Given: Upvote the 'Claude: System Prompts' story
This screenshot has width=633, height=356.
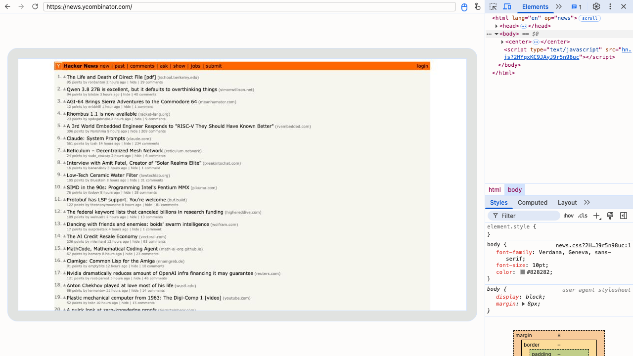Looking at the screenshot, I should click(x=64, y=138).
